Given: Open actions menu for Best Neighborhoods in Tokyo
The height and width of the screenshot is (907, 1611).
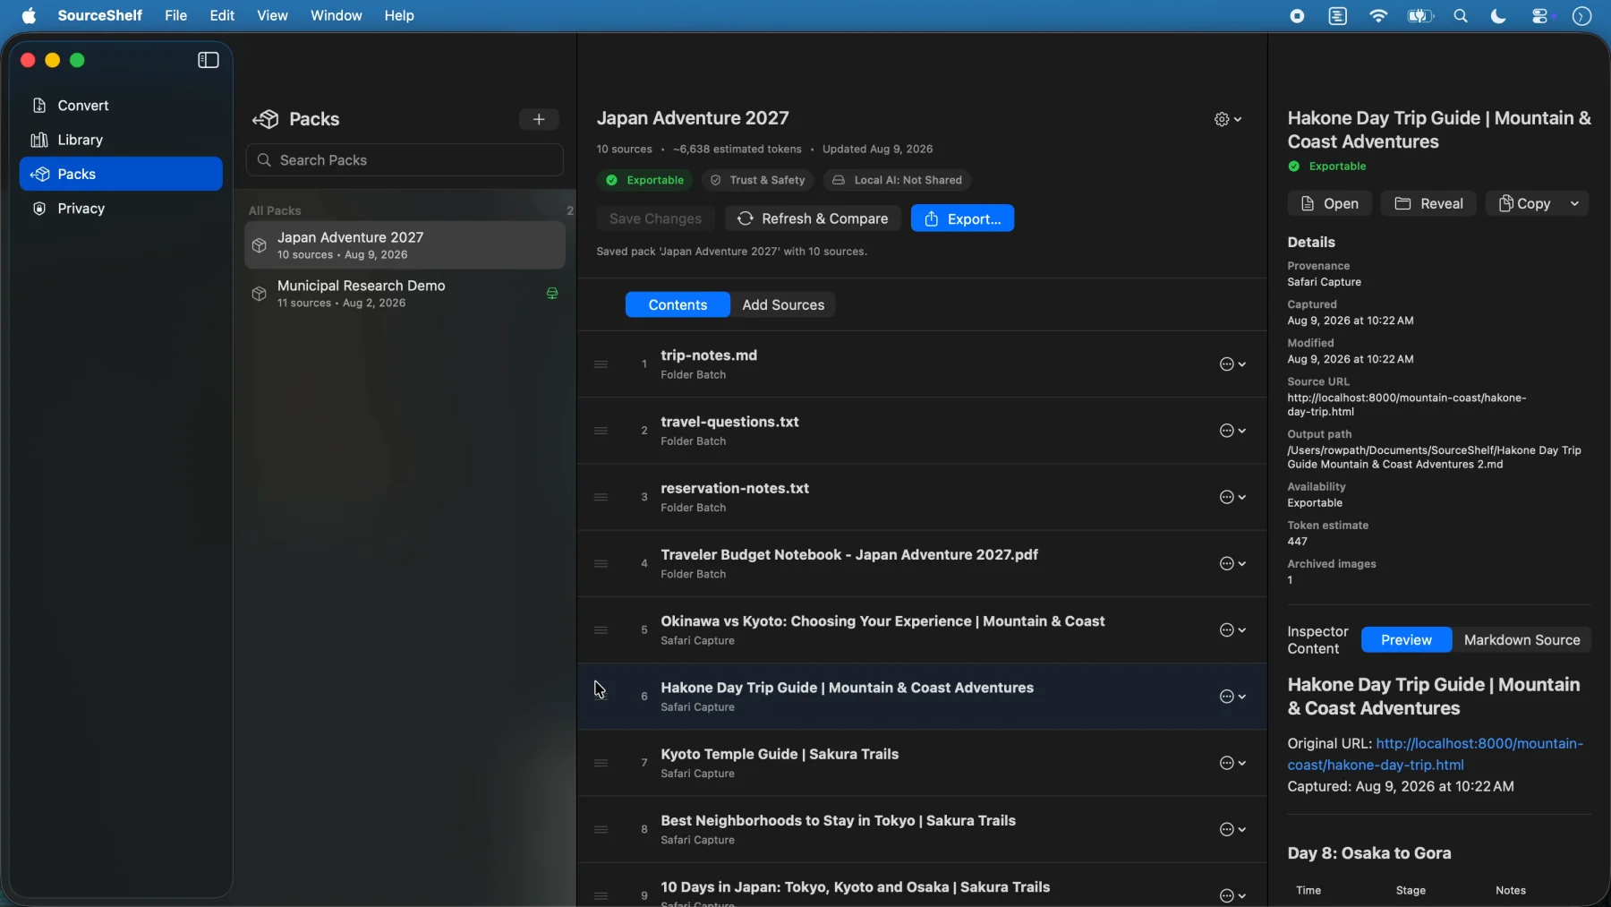Looking at the screenshot, I should pyautogui.click(x=1232, y=830).
